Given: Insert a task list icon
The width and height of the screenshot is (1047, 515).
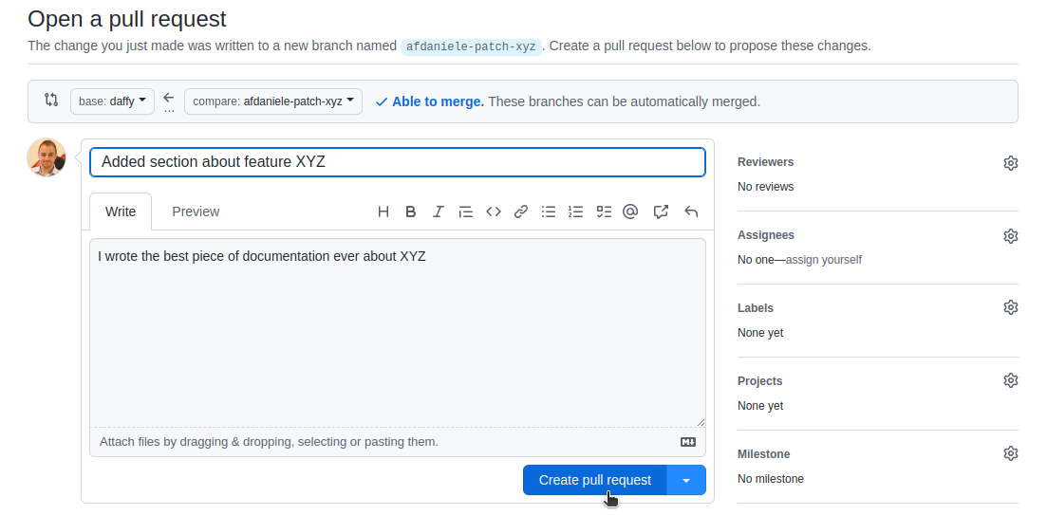Looking at the screenshot, I should [x=604, y=212].
